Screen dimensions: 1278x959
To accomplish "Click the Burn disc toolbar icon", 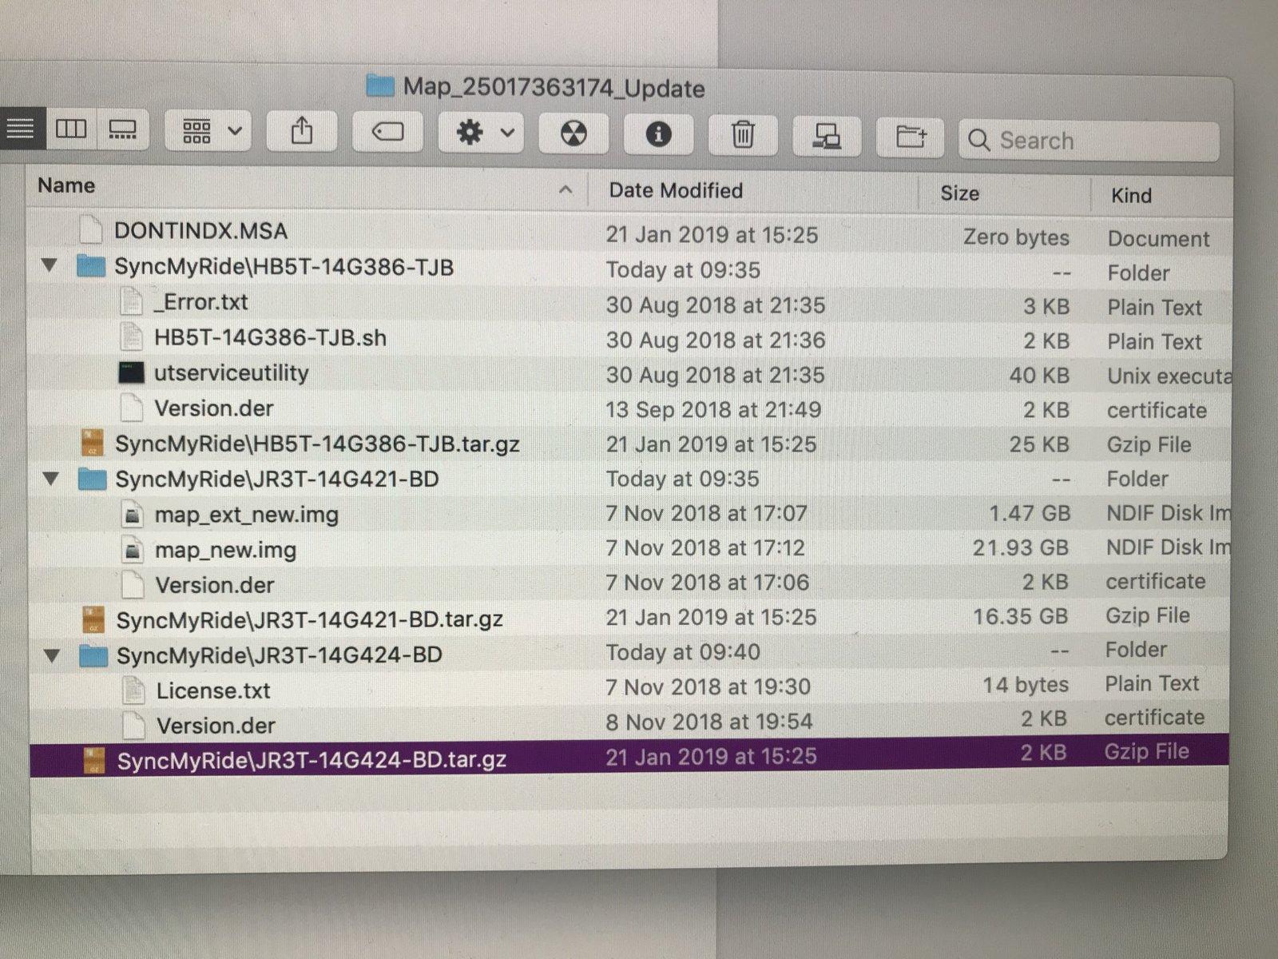I will coord(574,133).
